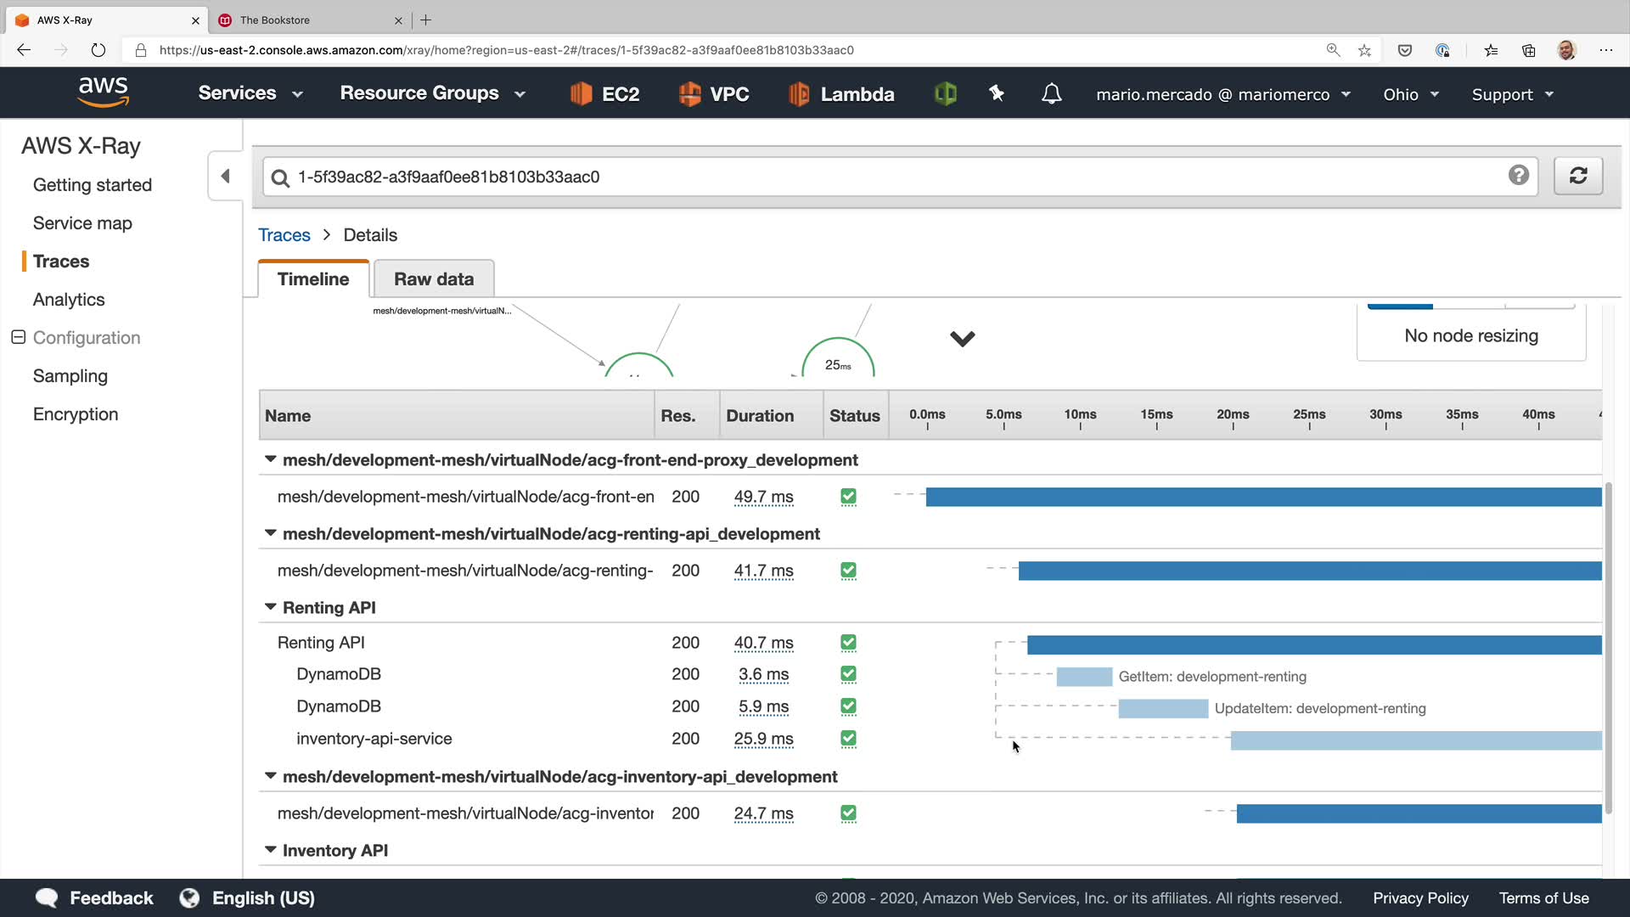Click the pin shortcuts icon in navbar

click(x=997, y=93)
